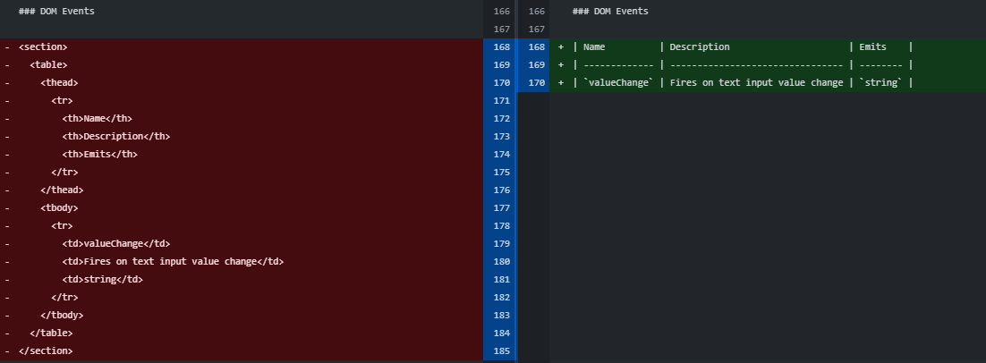986x363 pixels.
Task: Click line number 175
Action: coord(502,172)
